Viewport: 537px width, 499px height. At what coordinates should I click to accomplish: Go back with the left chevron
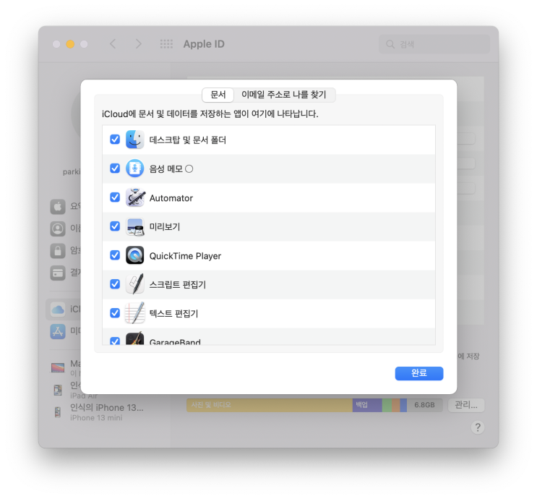tap(113, 44)
